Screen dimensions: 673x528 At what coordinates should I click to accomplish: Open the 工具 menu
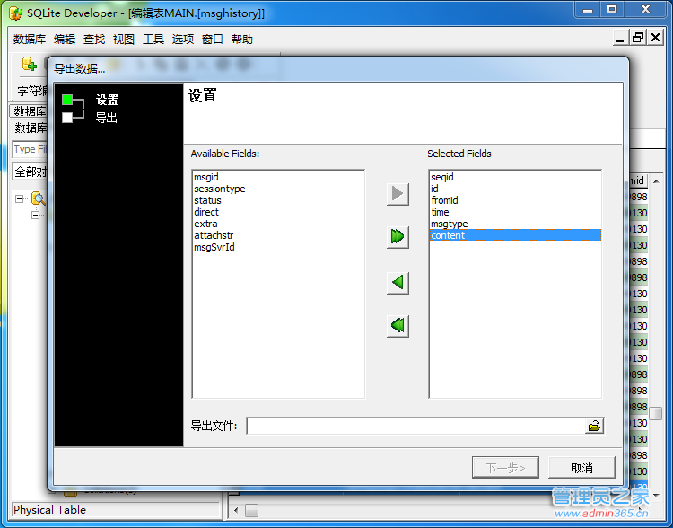[x=153, y=40]
